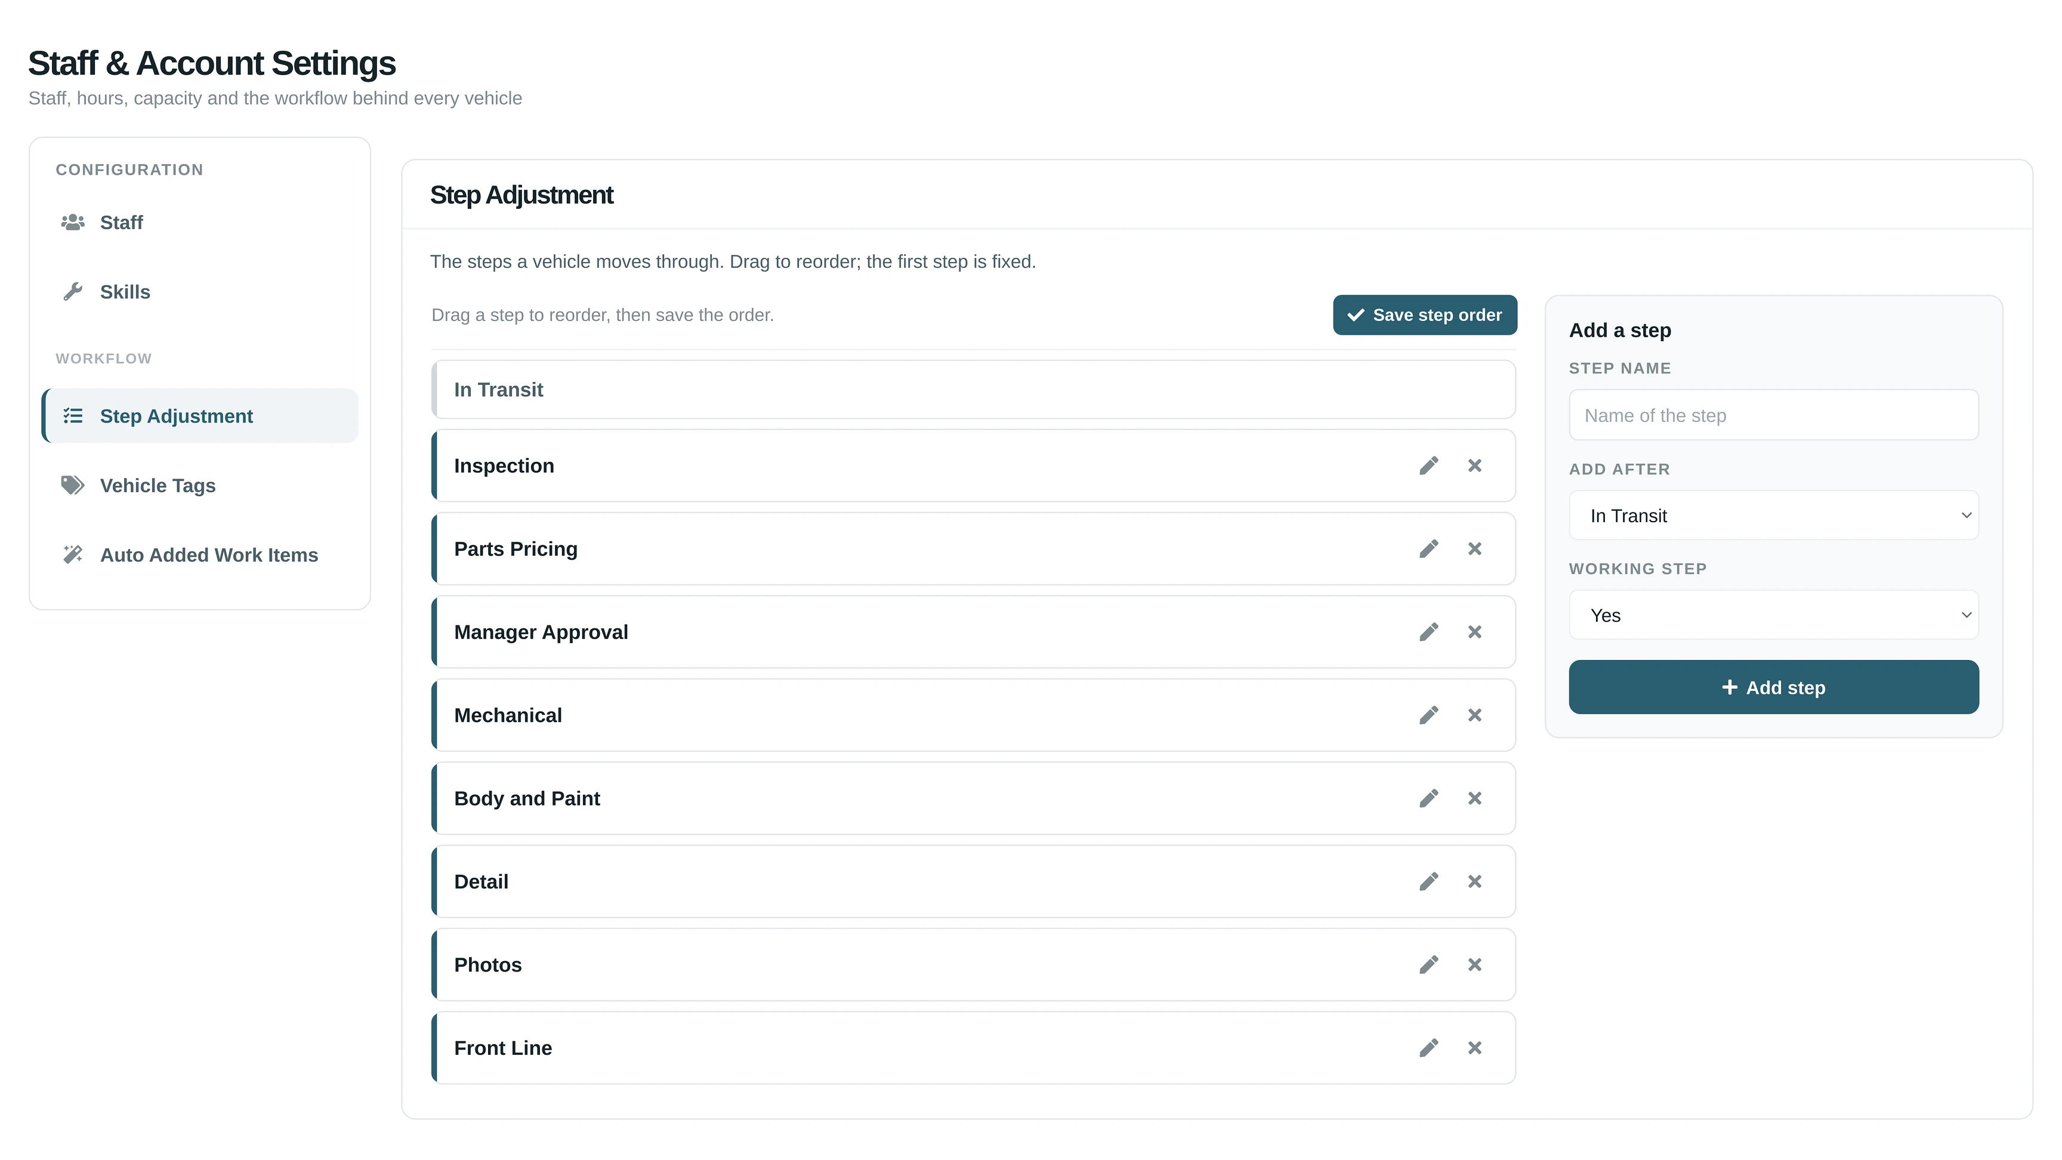Select the Body and Paint step name
Viewport: 2062px width, 1160px height.
527,798
